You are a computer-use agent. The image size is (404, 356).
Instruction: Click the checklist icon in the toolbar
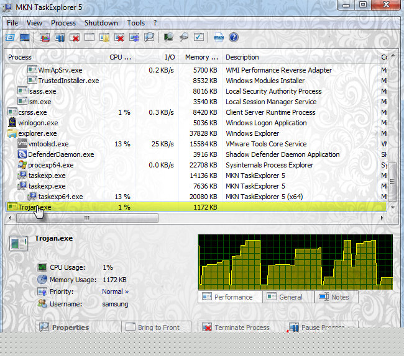click(199, 38)
